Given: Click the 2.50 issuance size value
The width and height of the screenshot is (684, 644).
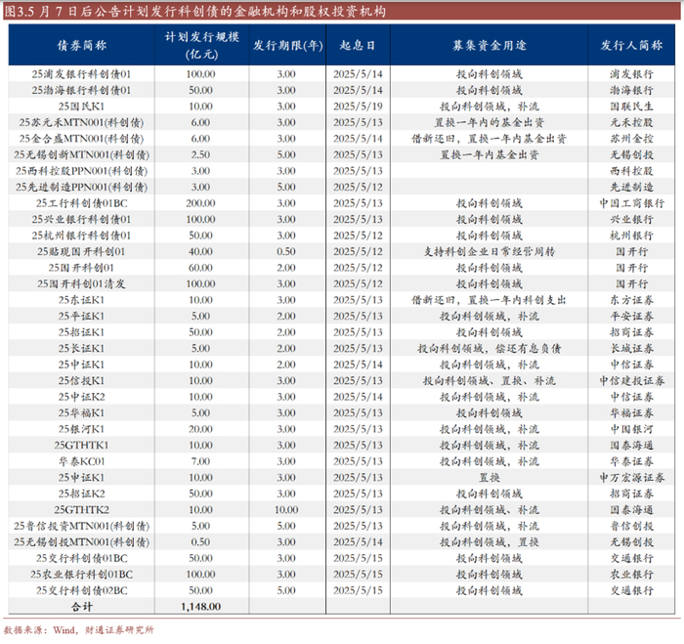Looking at the screenshot, I should [x=200, y=154].
